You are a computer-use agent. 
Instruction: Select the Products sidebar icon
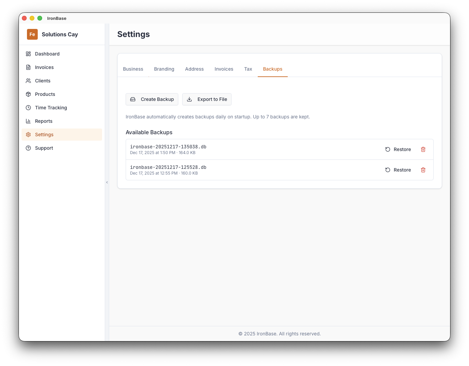29,94
